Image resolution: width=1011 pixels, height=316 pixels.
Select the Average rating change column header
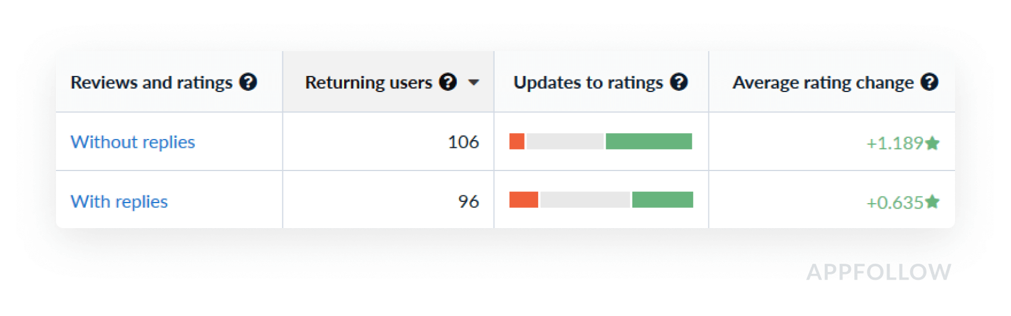click(823, 82)
